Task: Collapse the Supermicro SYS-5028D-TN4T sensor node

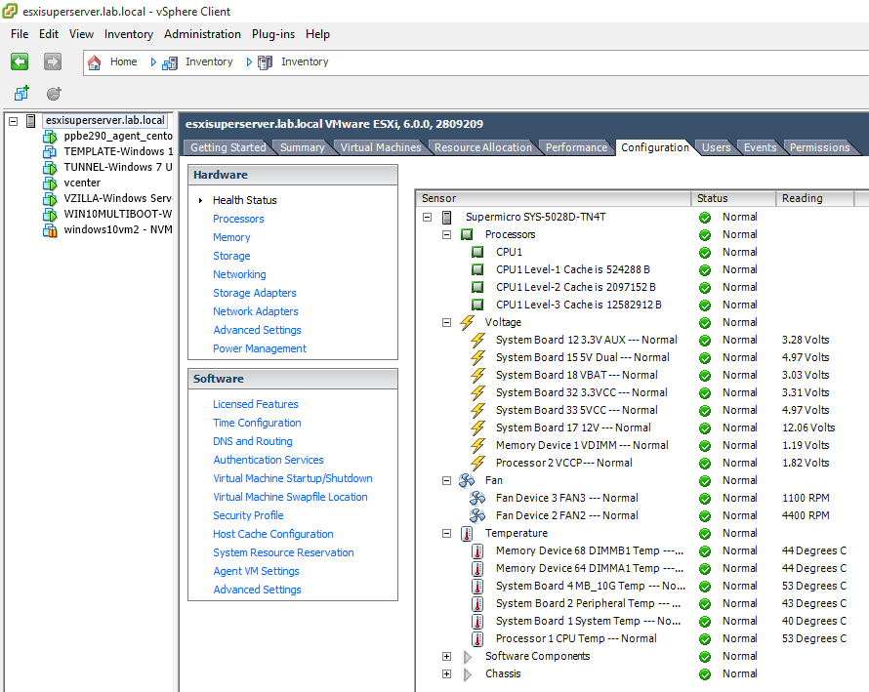Action: tap(427, 218)
